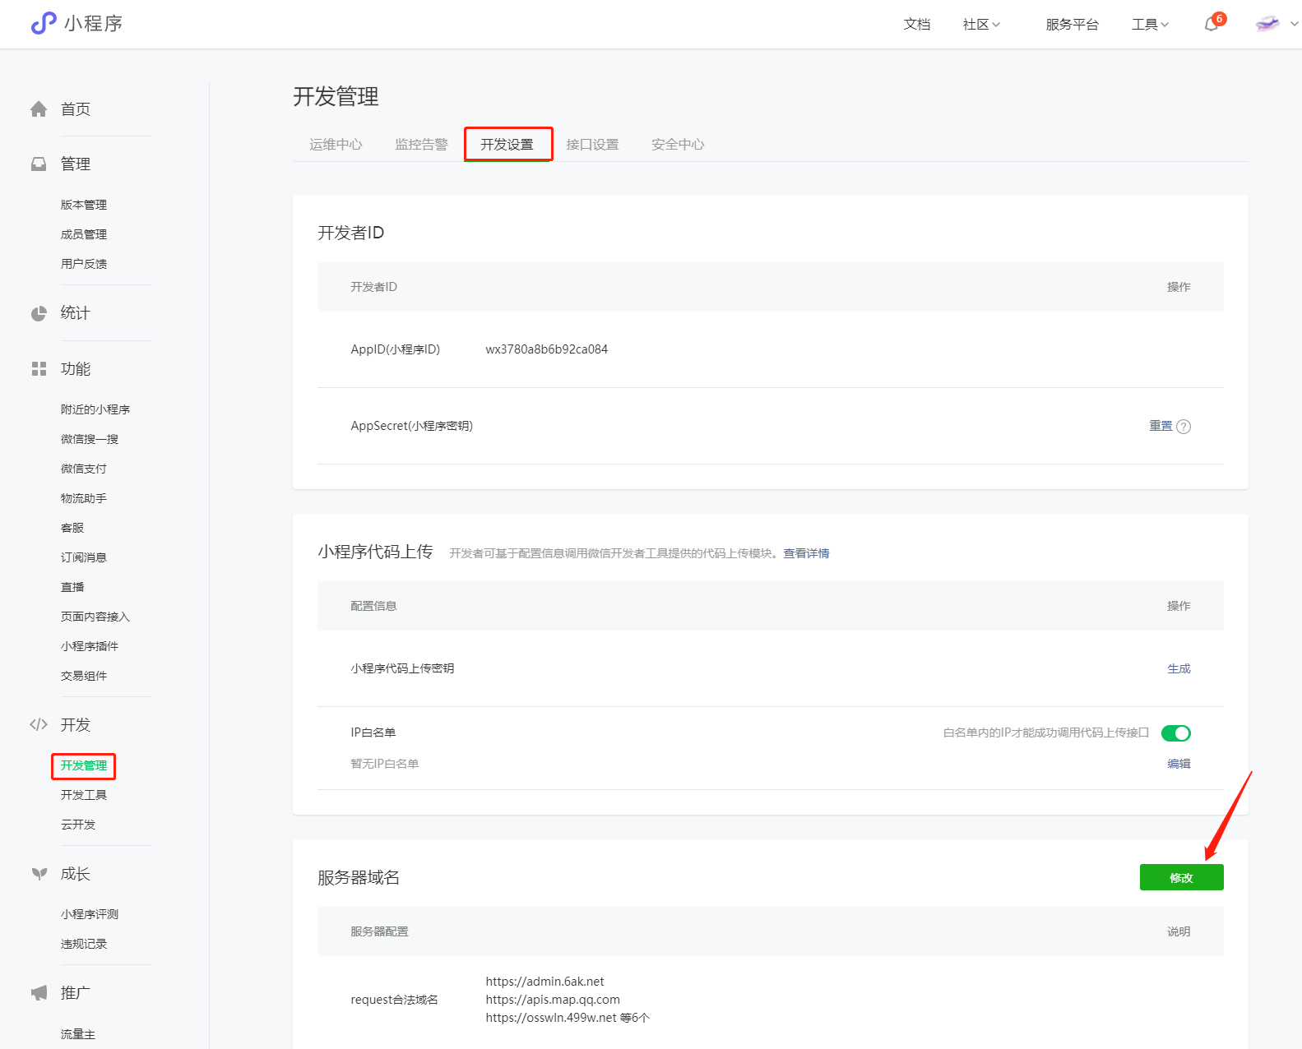Viewport: 1302px width, 1049px height.
Task: Click the 功能 grid icon
Action: tap(39, 369)
